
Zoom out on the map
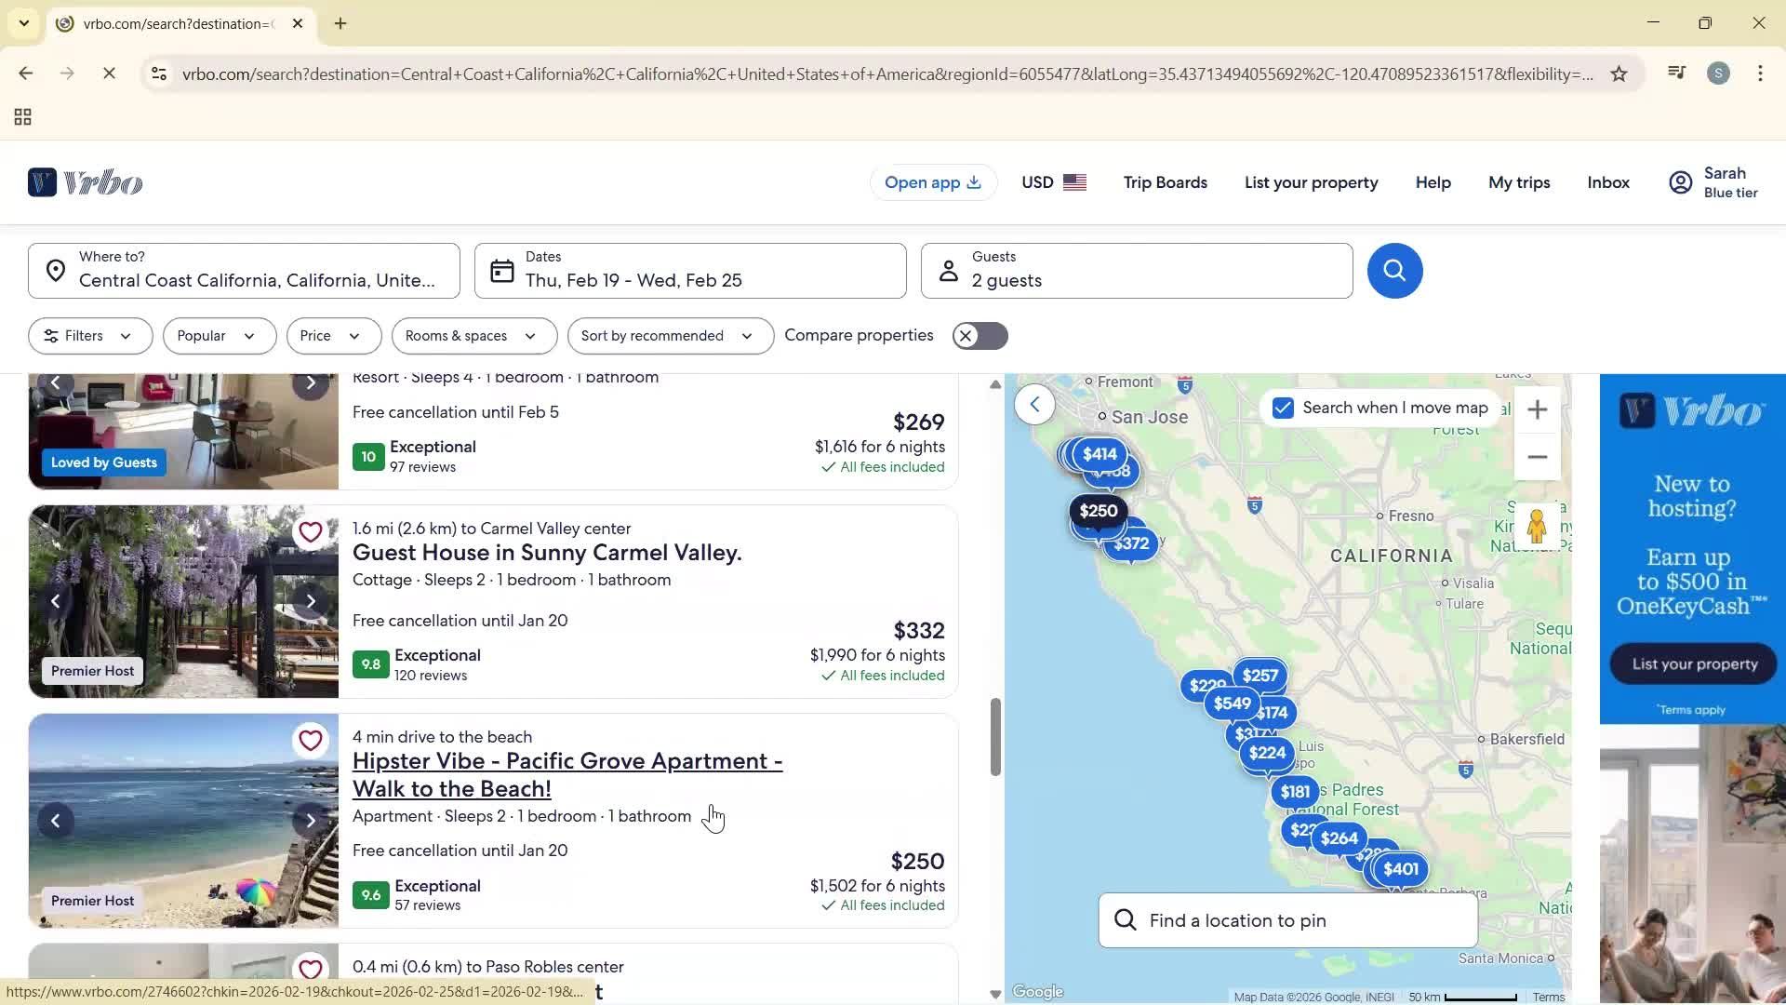(x=1536, y=457)
